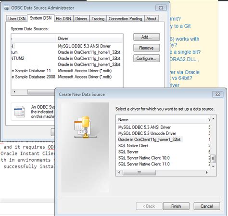The height and width of the screenshot is (216, 228).
Task: Open the User DSN tab
Action: pos(17,19)
